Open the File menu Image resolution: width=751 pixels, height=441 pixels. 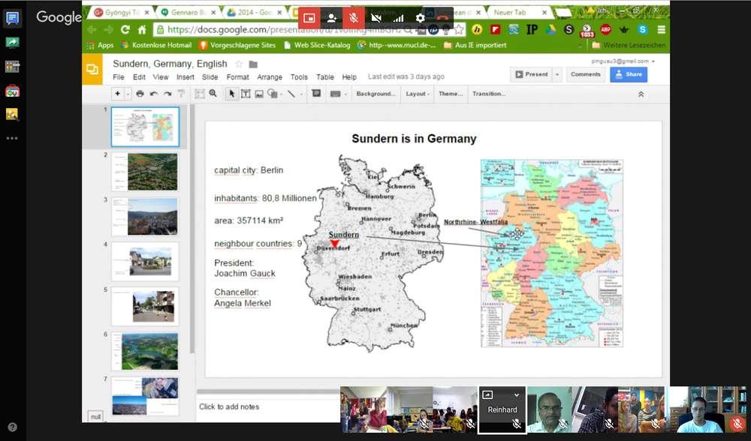coord(119,77)
